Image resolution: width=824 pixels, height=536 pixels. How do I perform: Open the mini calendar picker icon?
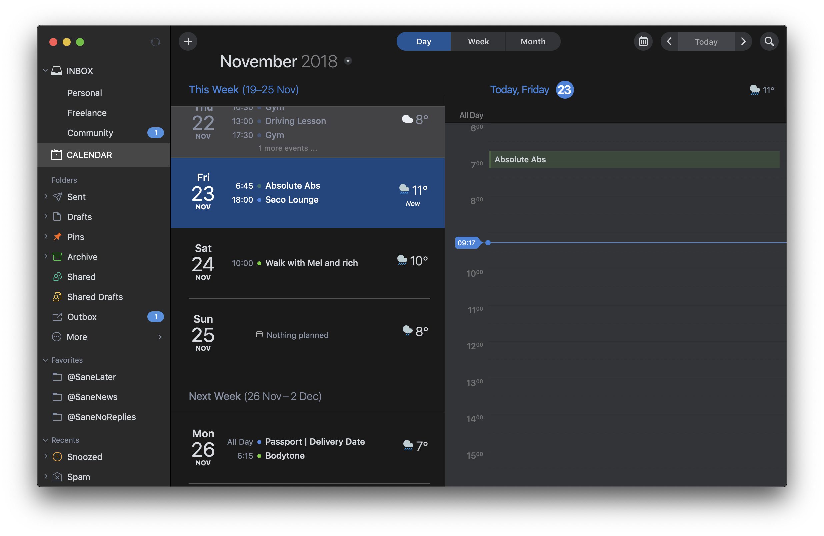(643, 42)
